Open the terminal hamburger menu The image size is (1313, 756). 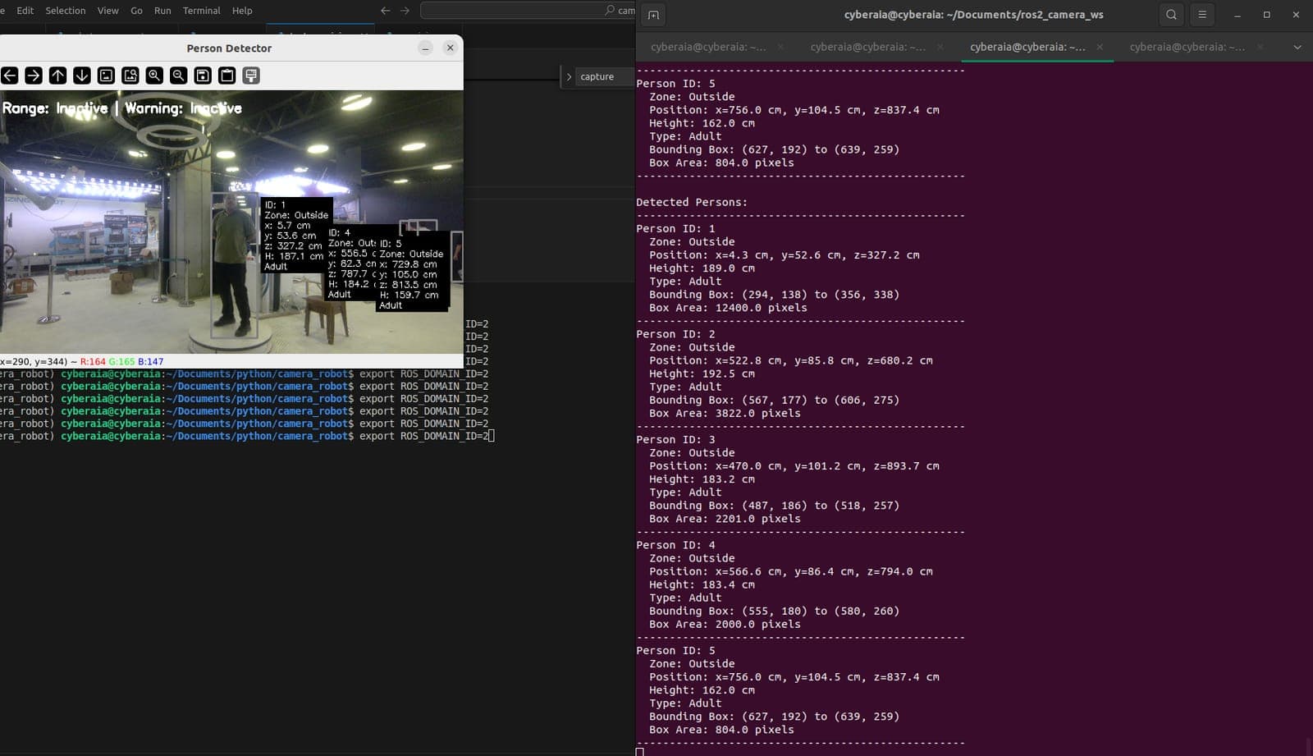coord(1202,15)
